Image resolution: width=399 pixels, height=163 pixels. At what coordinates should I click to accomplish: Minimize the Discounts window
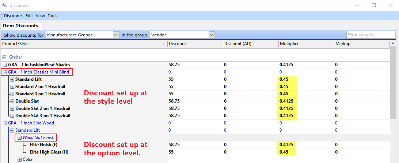coord(357,5)
